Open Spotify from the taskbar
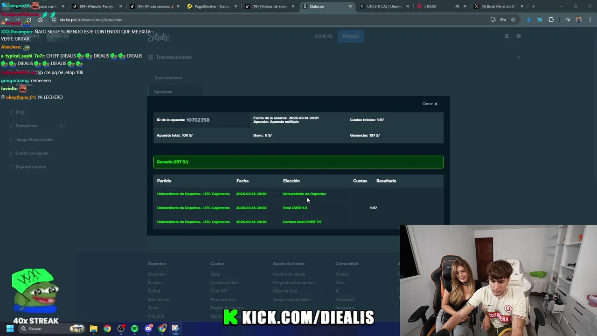The image size is (597, 336). pyautogui.click(x=135, y=329)
